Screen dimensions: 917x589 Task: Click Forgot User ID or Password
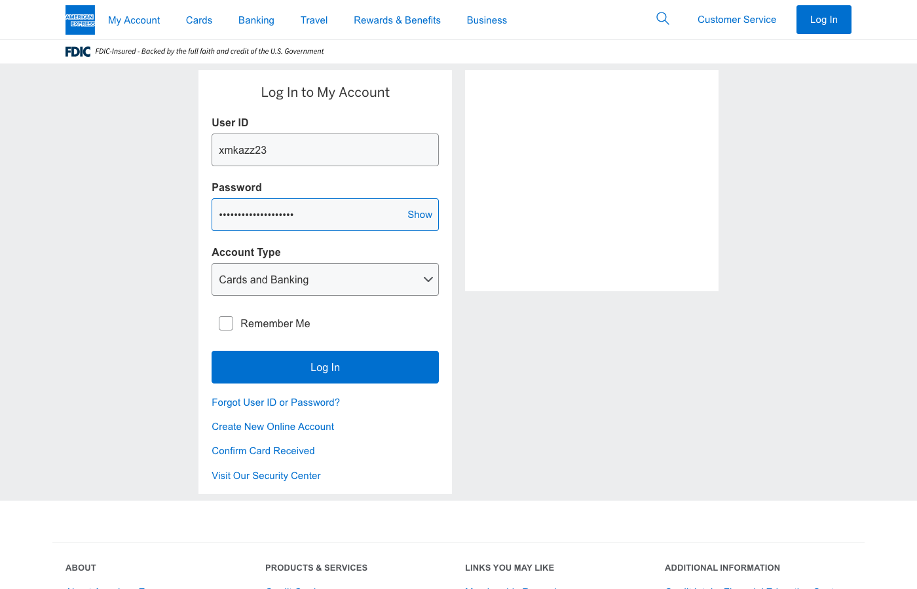coord(276,402)
